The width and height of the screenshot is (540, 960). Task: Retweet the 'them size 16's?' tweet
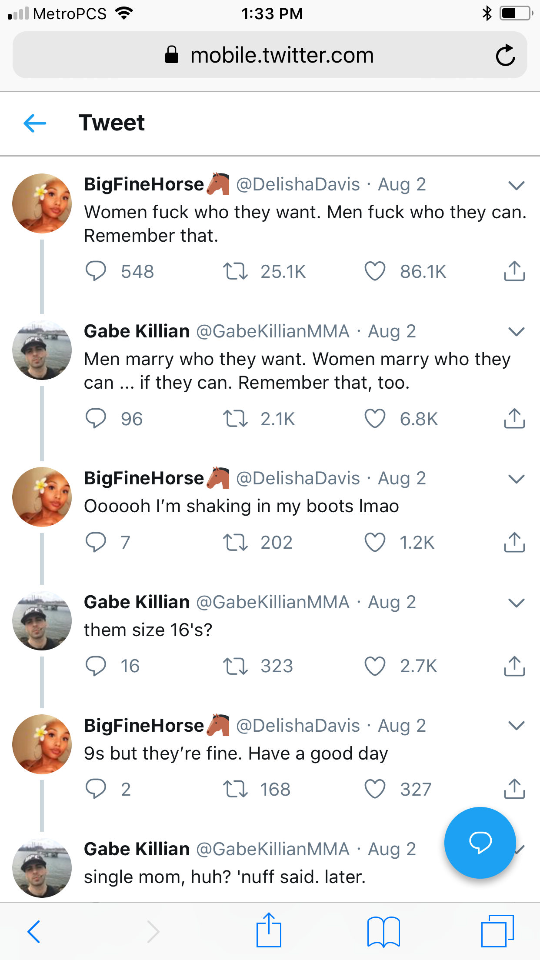tap(235, 666)
